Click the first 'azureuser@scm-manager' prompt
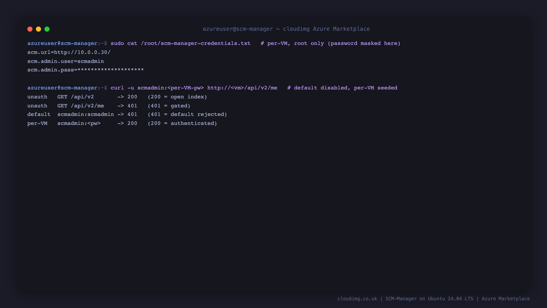 click(62, 43)
